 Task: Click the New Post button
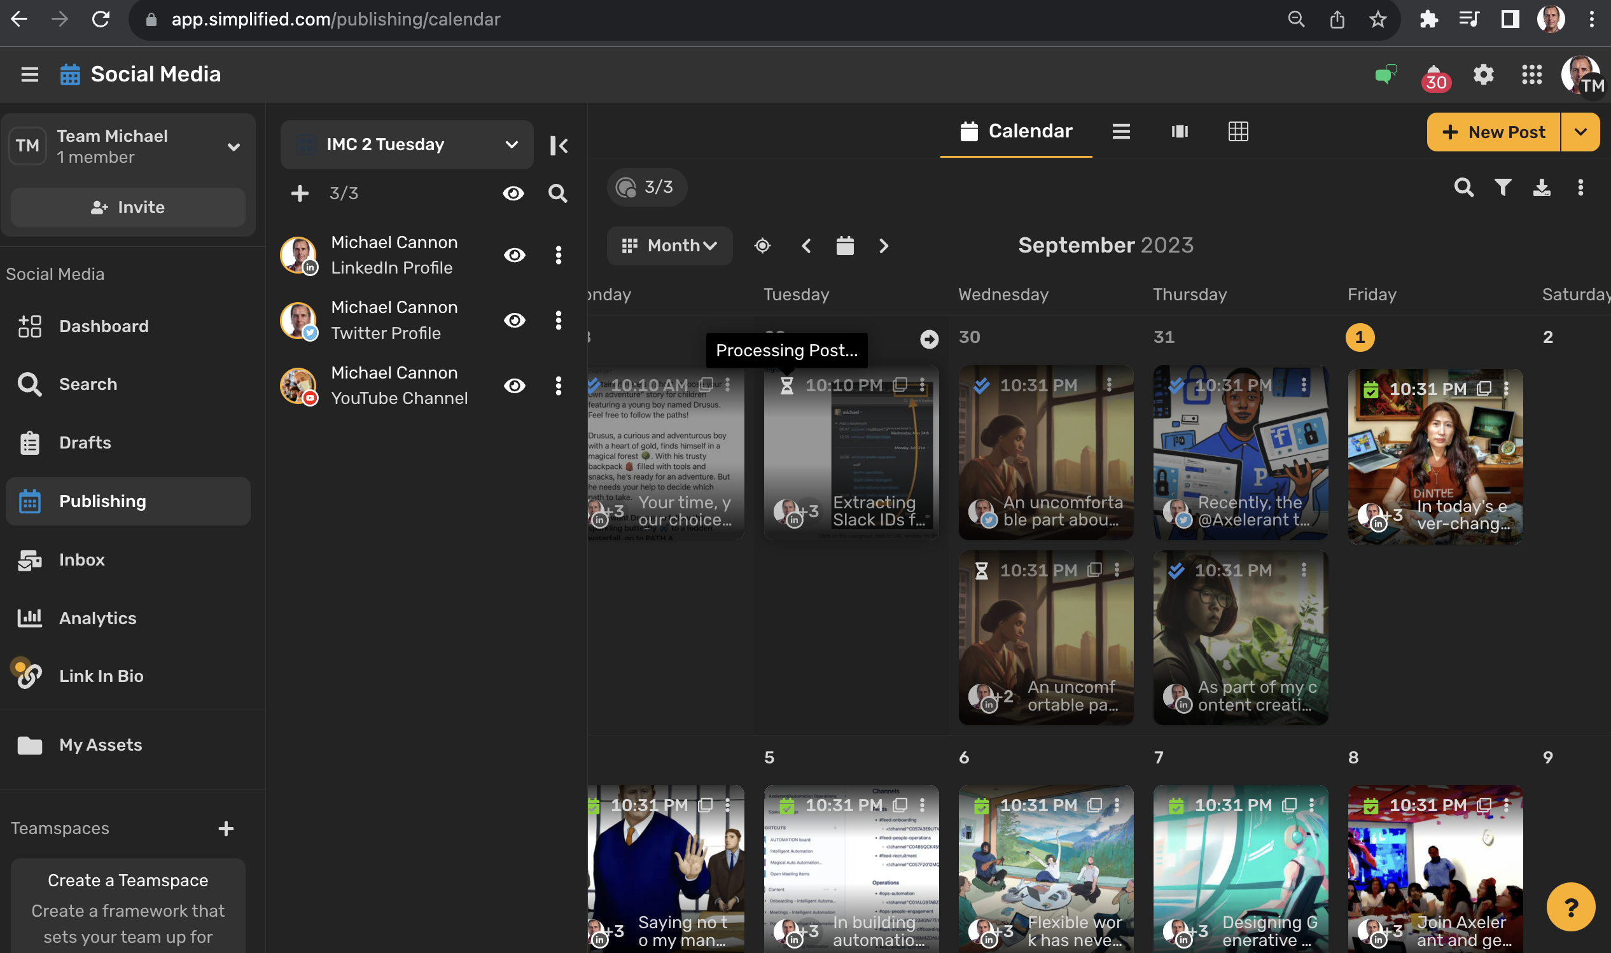(x=1493, y=132)
